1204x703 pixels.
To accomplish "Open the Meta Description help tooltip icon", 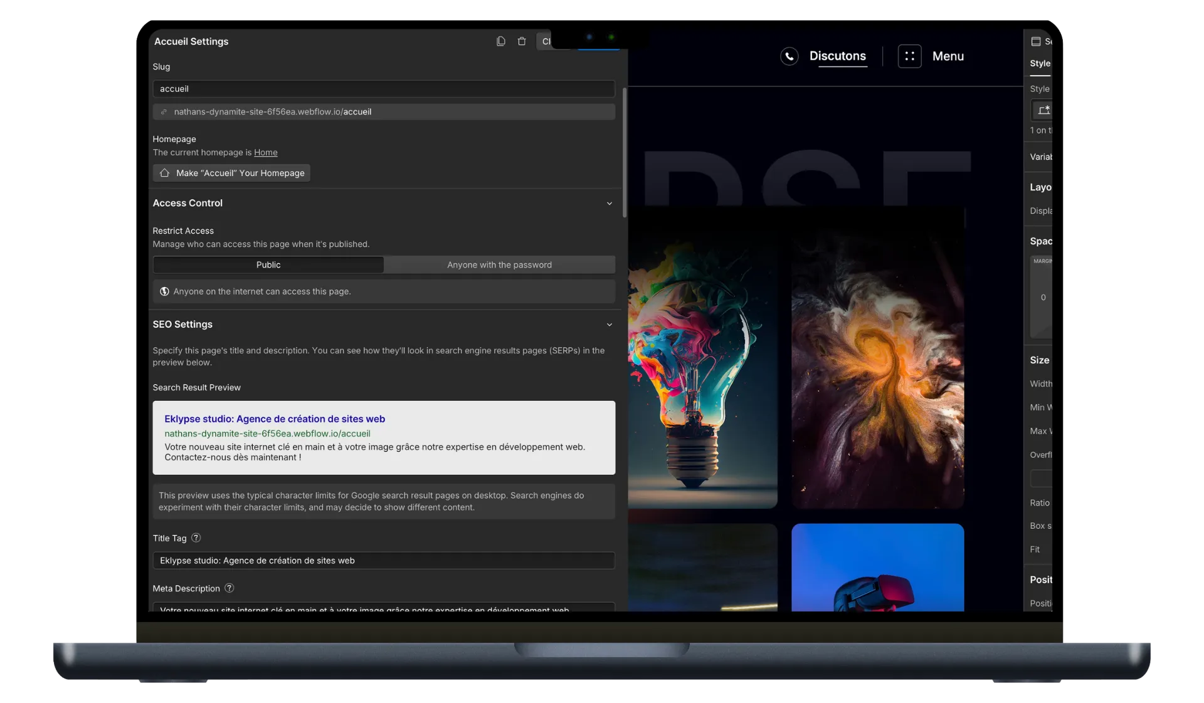I will coord(229,588).
